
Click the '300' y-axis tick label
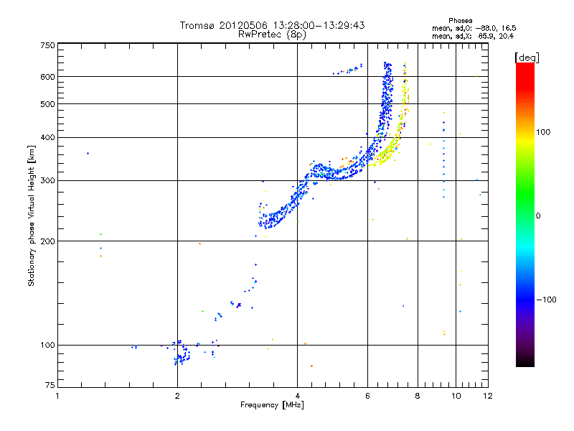click(x=47, y=181)
